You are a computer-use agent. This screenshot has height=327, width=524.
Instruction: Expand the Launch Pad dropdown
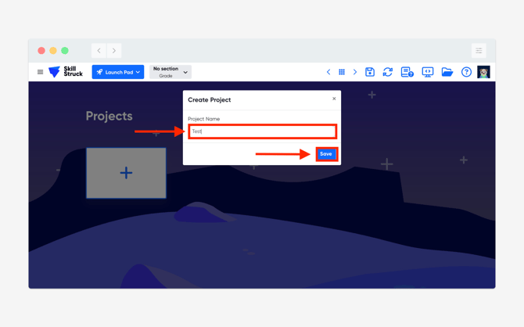click(118, 72)
